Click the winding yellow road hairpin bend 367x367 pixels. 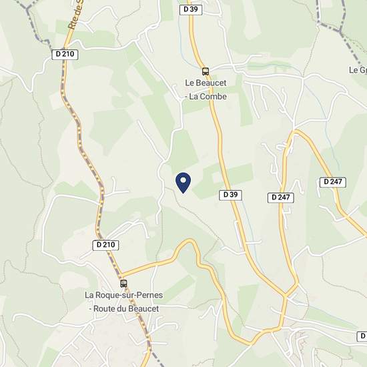coord(190,243)
